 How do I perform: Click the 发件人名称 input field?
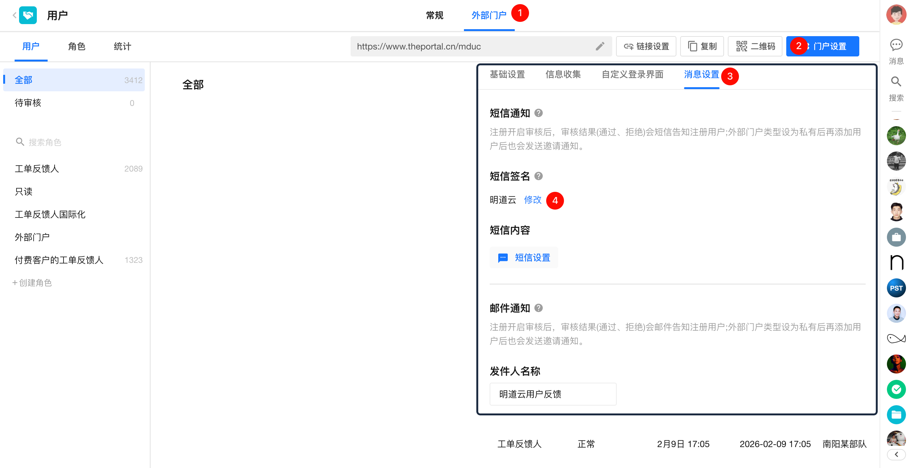point(552,394)
